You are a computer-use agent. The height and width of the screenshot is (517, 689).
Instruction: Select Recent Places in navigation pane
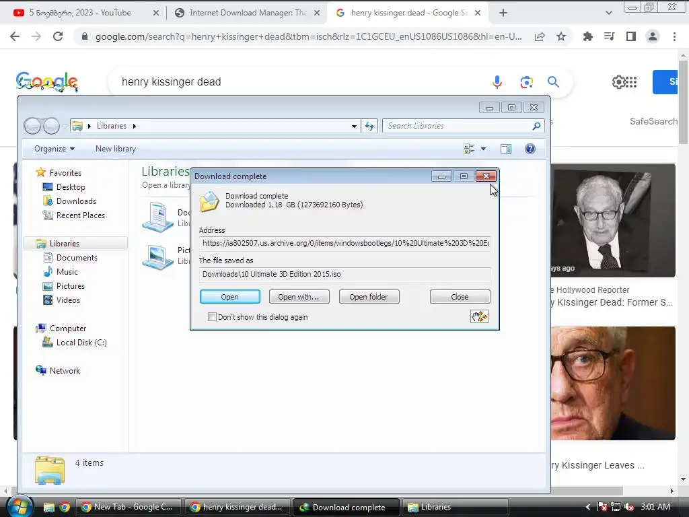[81, 215]
